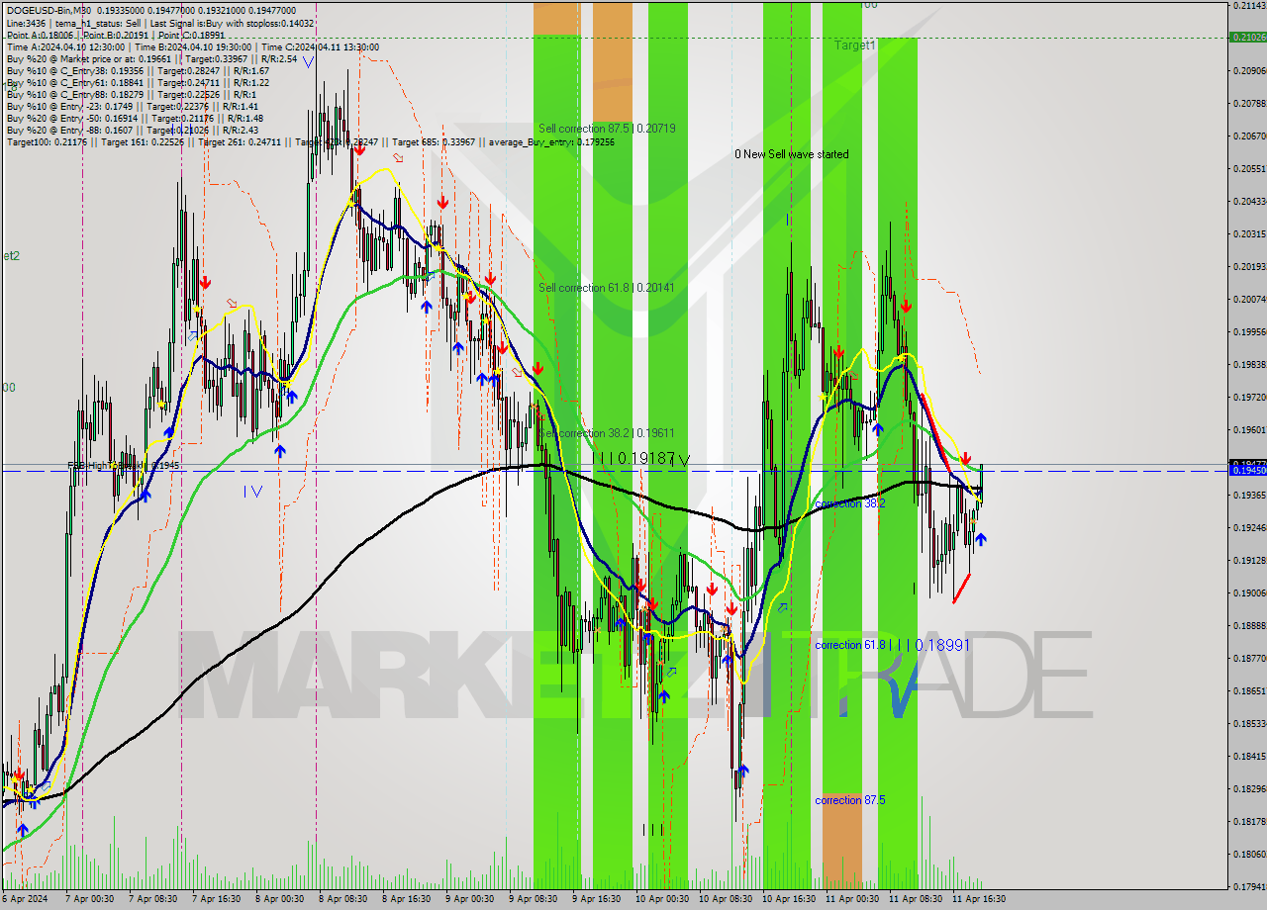Click the '7 Apr 08:30' time axis label
Image resolution: width=1267 pixels, height=910 pixels.
[x=153, y=899]
